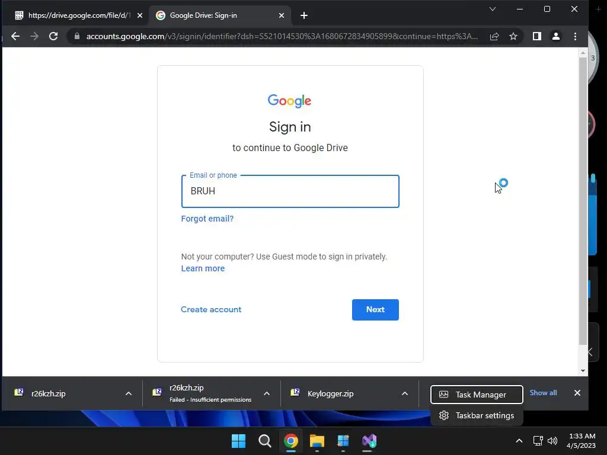Open the Chrome three-dot menu
Screen dimensions: 607x455
[575, 36]
